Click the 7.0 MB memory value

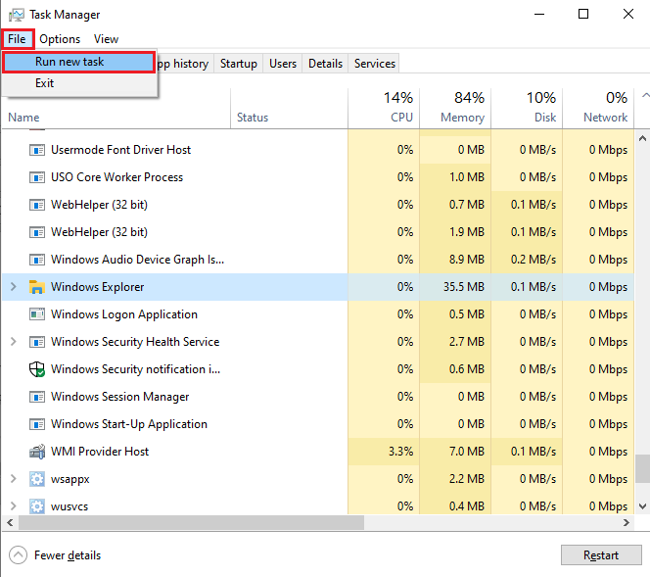click(467, 452)
